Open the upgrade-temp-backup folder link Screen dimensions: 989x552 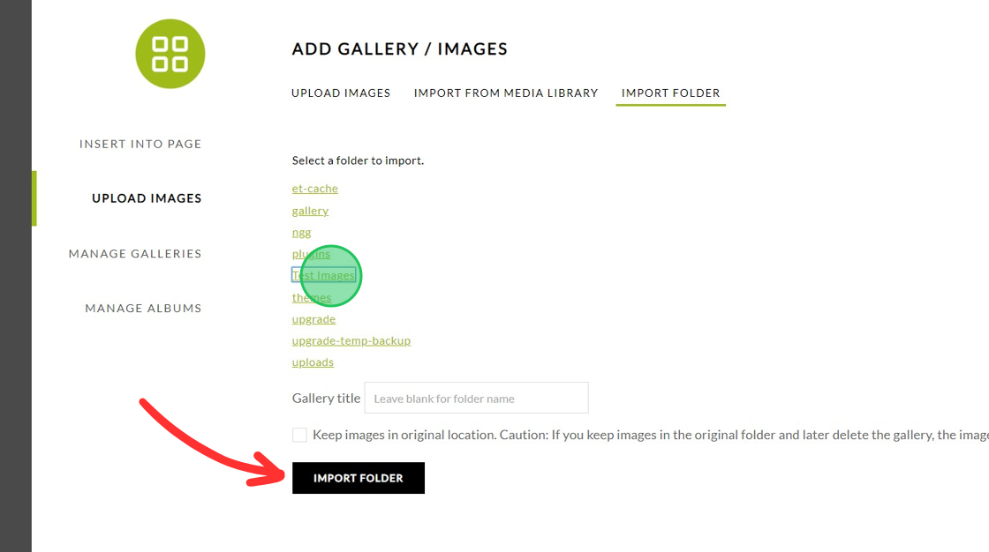click(x=351, y=340)
